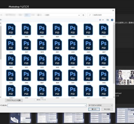Open the character illustration thumbnail in Photoshop
This screenshot has height=124, width=134.
point(125,77)
